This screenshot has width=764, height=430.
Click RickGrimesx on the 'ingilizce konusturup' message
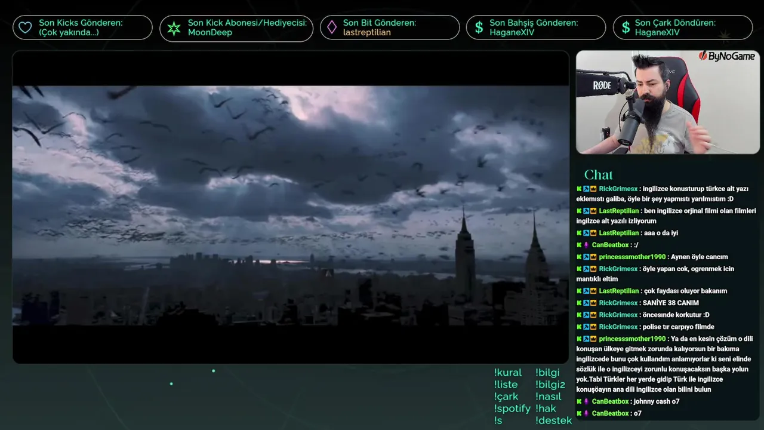618,189
